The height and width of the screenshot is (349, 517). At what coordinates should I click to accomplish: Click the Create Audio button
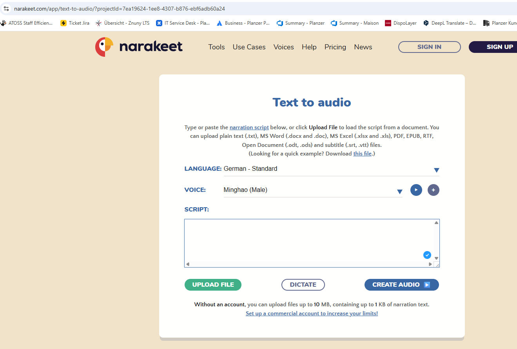(401, 285)
